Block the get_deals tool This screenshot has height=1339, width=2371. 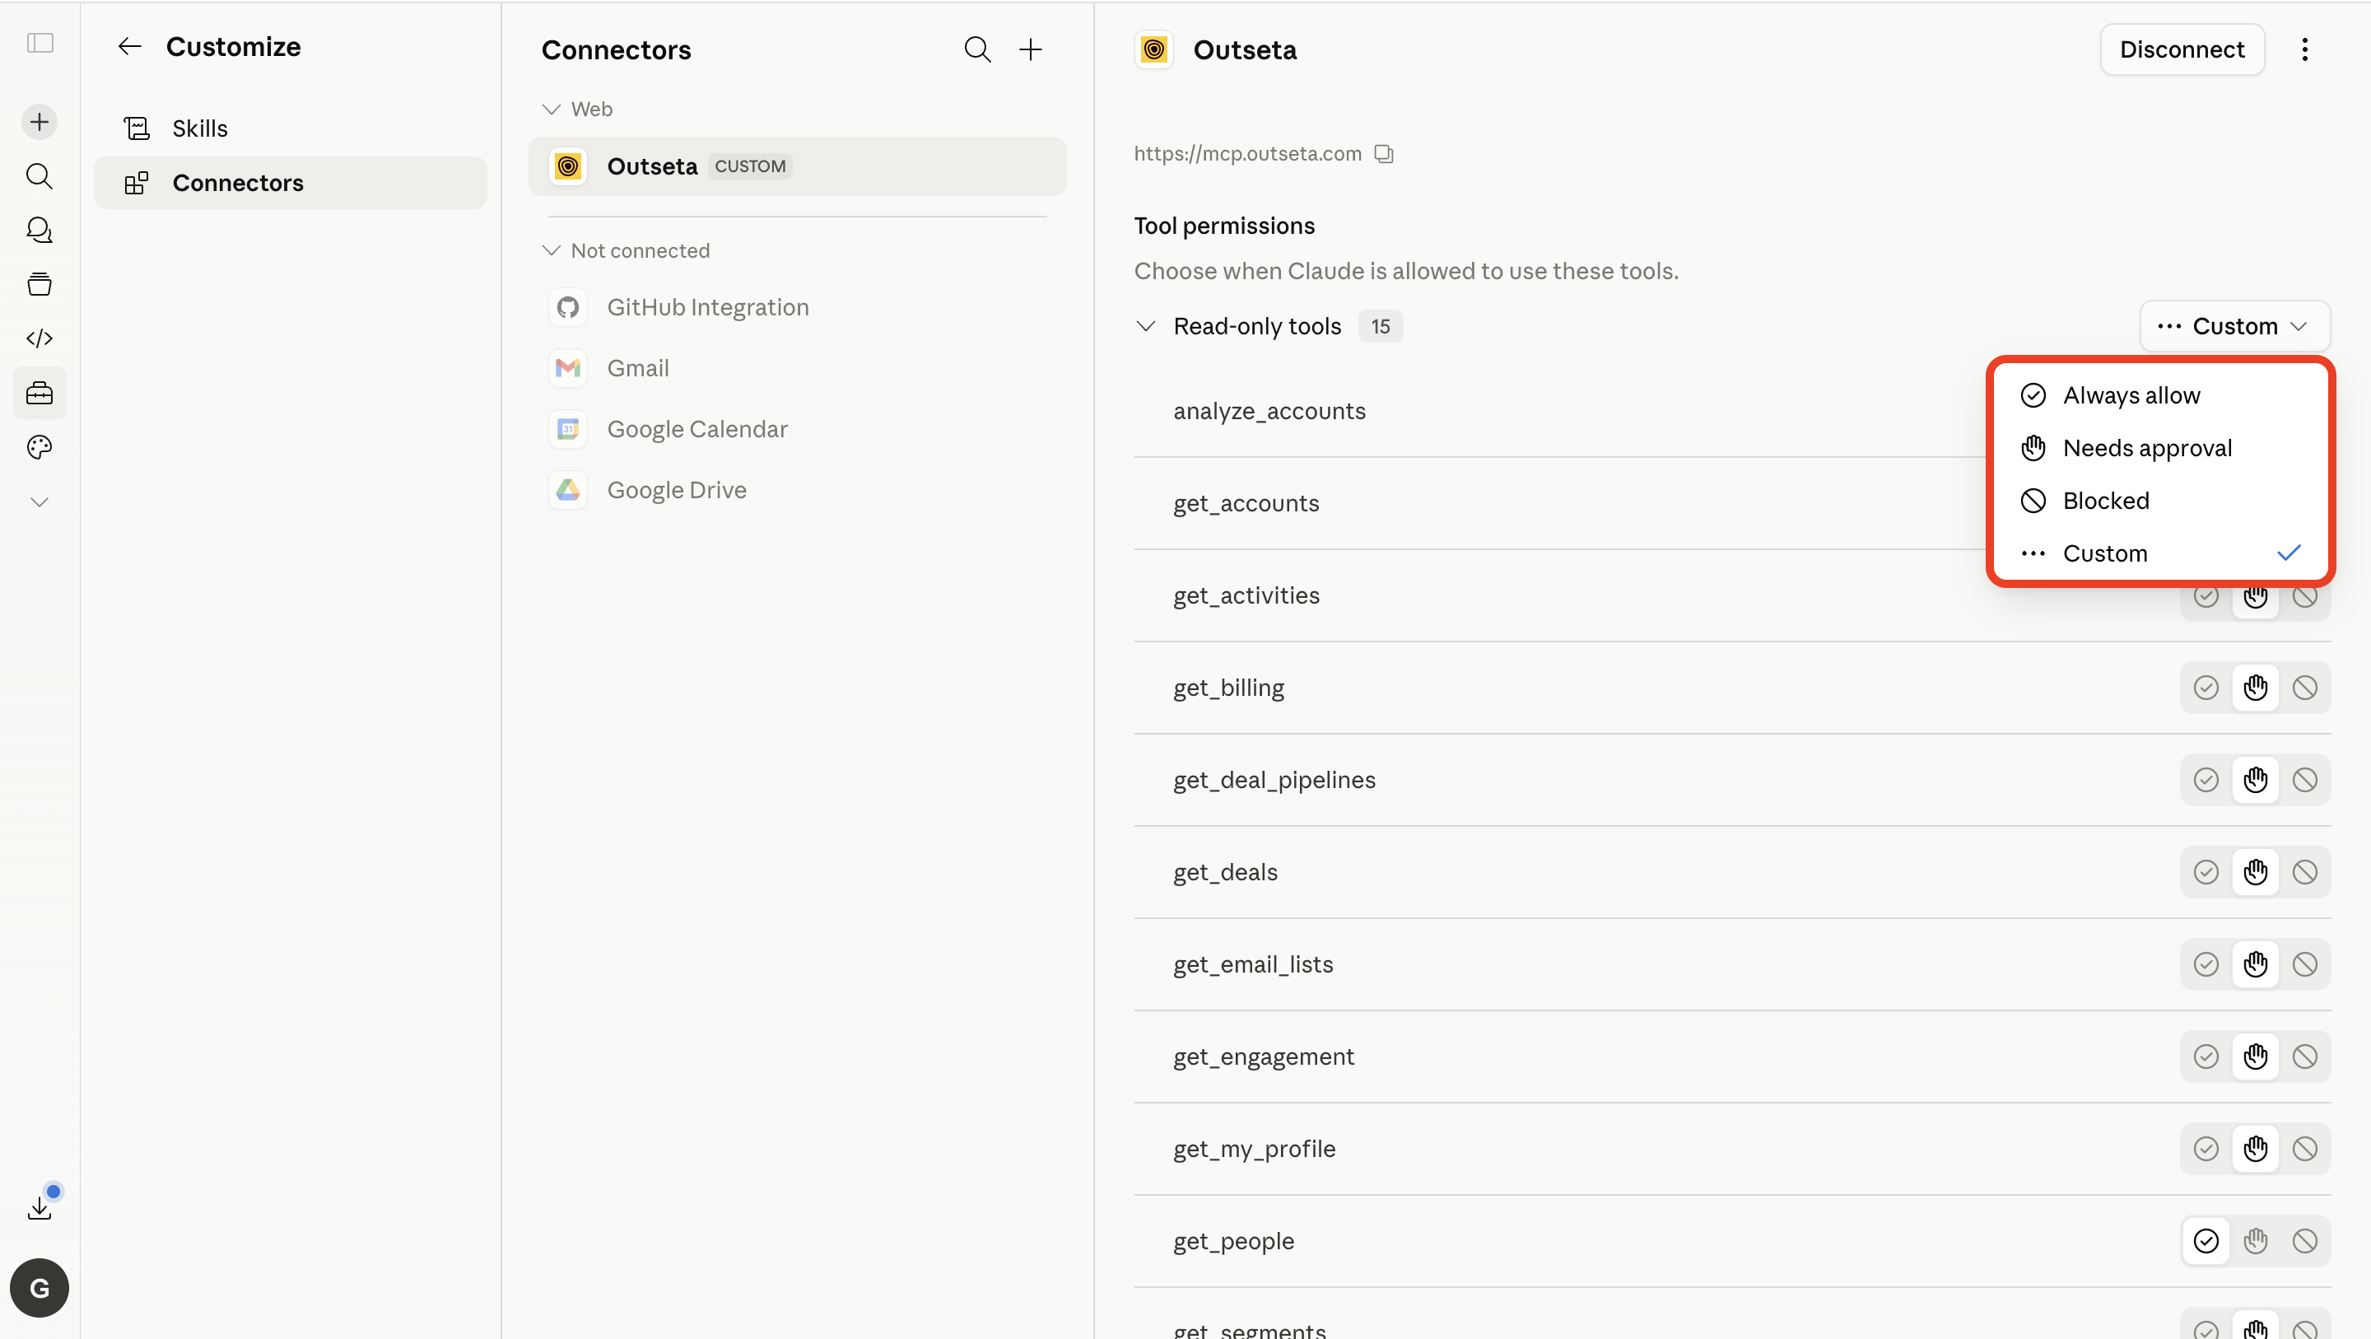coord(2305,872)
